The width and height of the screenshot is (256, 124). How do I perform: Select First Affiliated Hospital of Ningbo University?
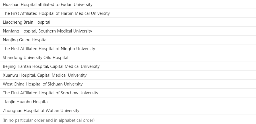pyautogui.click(x=49, y=49)
